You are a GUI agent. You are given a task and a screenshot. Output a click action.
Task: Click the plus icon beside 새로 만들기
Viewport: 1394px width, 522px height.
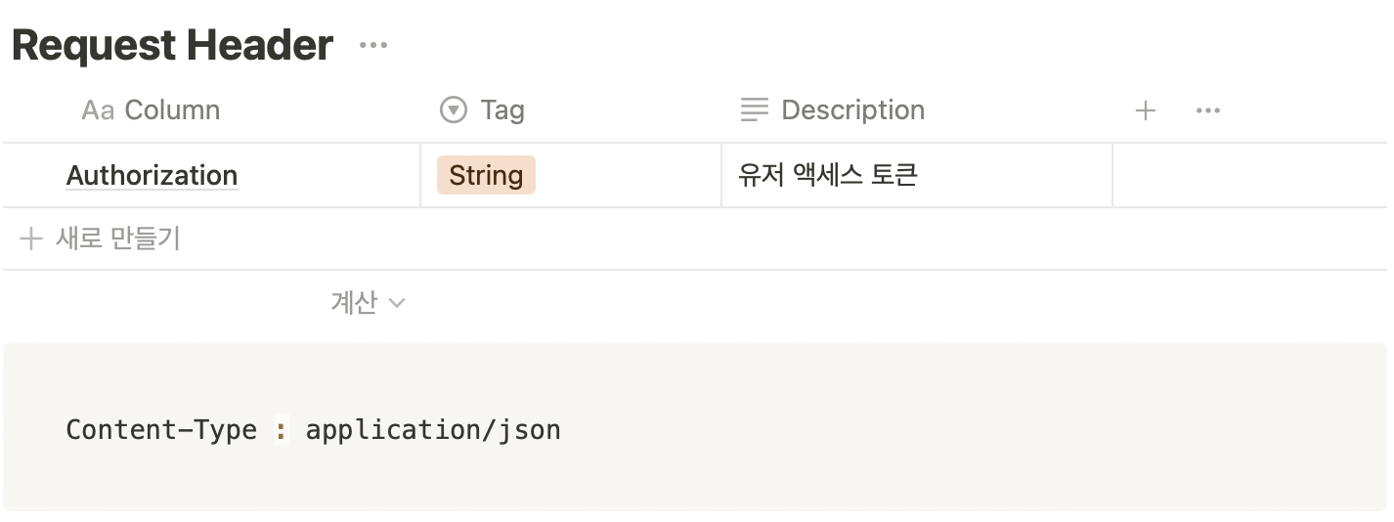pyautogui.click(x=31, y=239)
